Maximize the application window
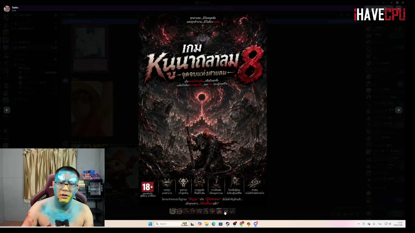This screenshot has width=415, height=233. (397, 3)
